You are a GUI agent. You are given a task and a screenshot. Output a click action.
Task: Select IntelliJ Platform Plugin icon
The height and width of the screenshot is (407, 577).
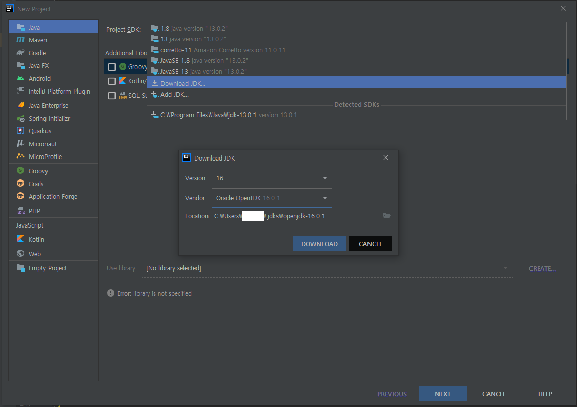[20, 91]
